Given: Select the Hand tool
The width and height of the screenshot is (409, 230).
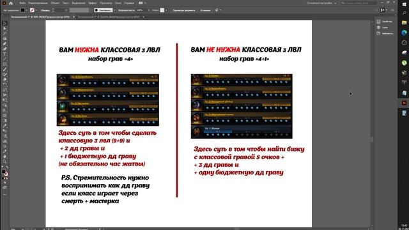Looking at the screenshot, I should point(4,157).
